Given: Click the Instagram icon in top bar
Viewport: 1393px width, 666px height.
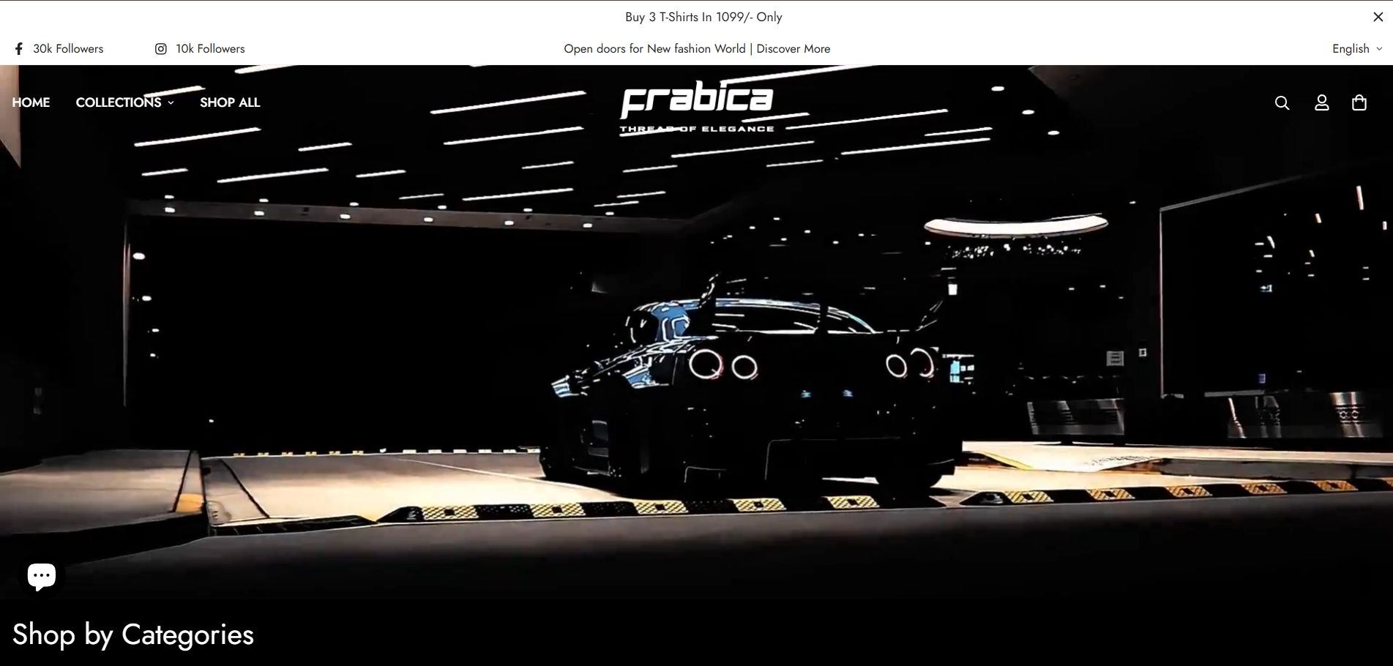Looking at the screenshot, I should click(161, 49).
